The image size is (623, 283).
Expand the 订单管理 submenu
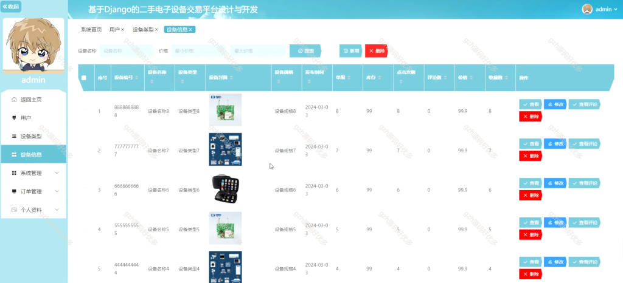(x=33, y=191)
